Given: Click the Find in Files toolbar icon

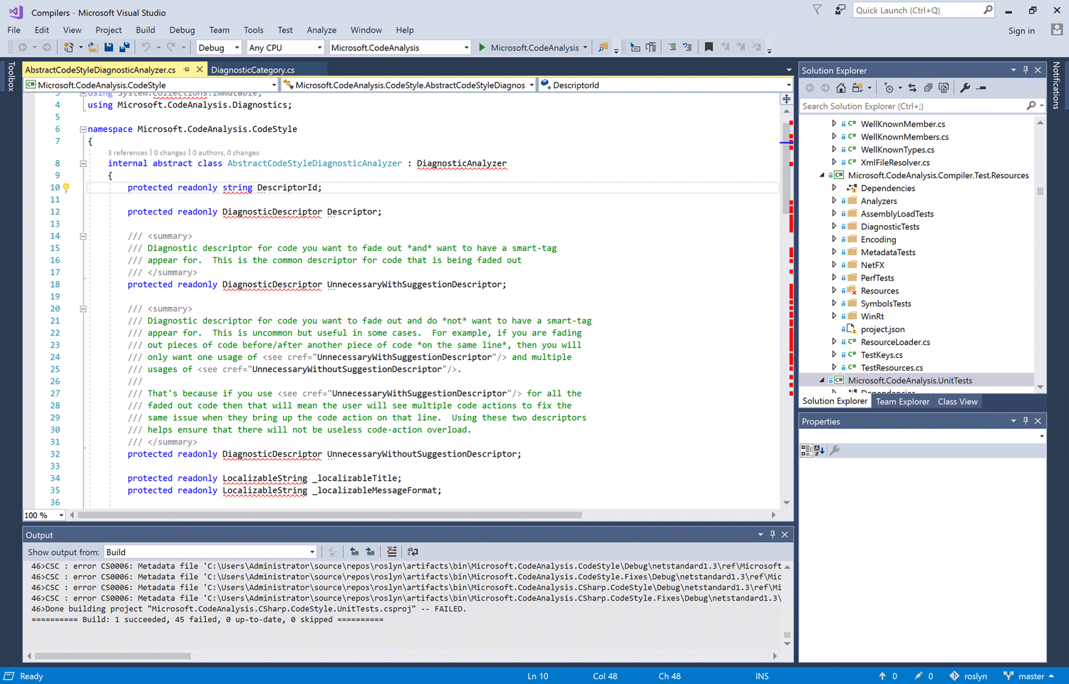Looking at the screenshot, I should [604, 48].
